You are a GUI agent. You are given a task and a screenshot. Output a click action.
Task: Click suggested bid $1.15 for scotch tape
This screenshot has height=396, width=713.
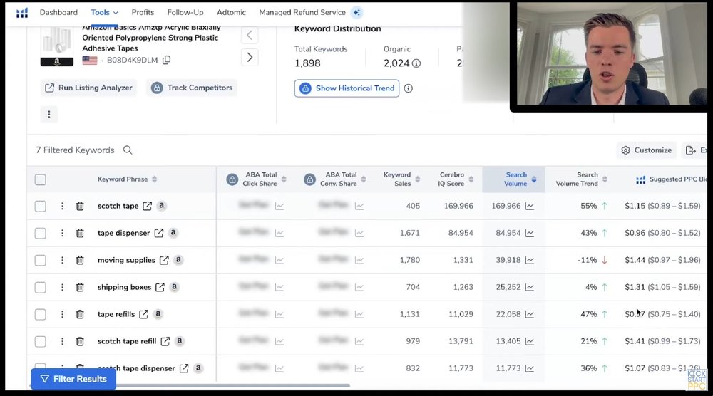635,206
